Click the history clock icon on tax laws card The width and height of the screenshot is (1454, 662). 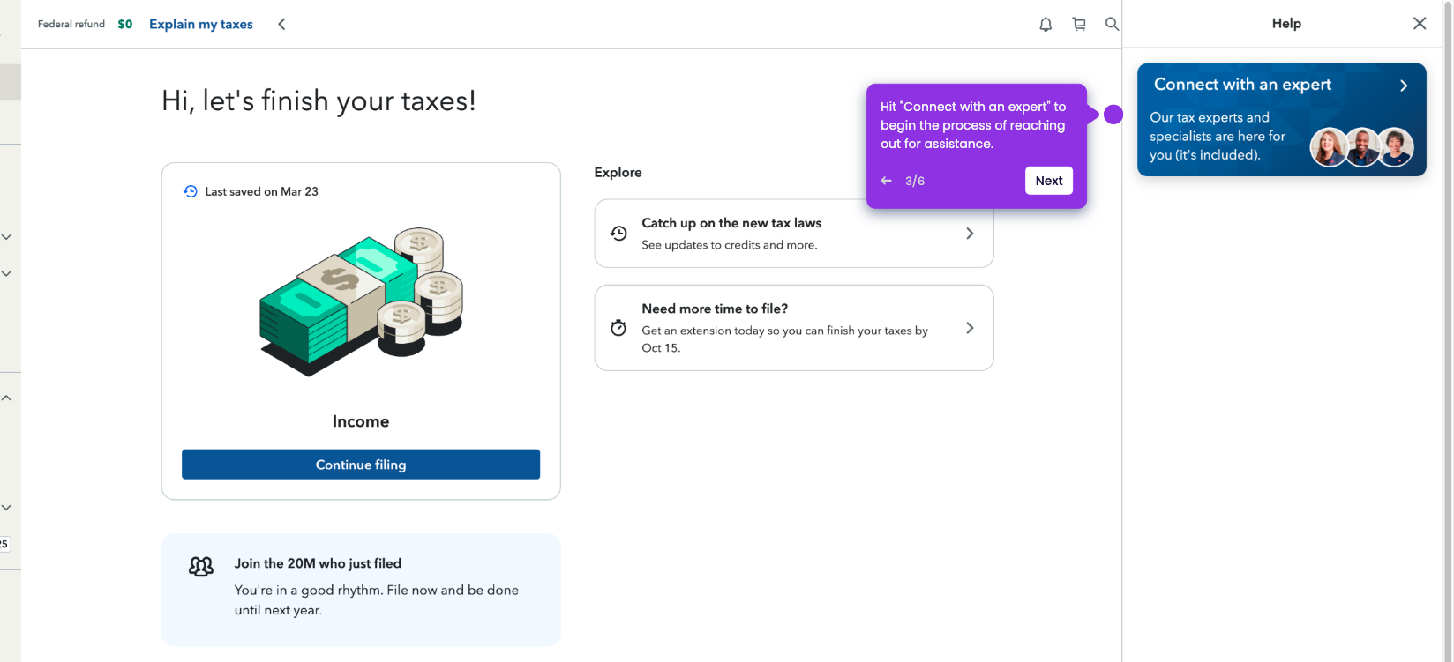click(618, 234)
